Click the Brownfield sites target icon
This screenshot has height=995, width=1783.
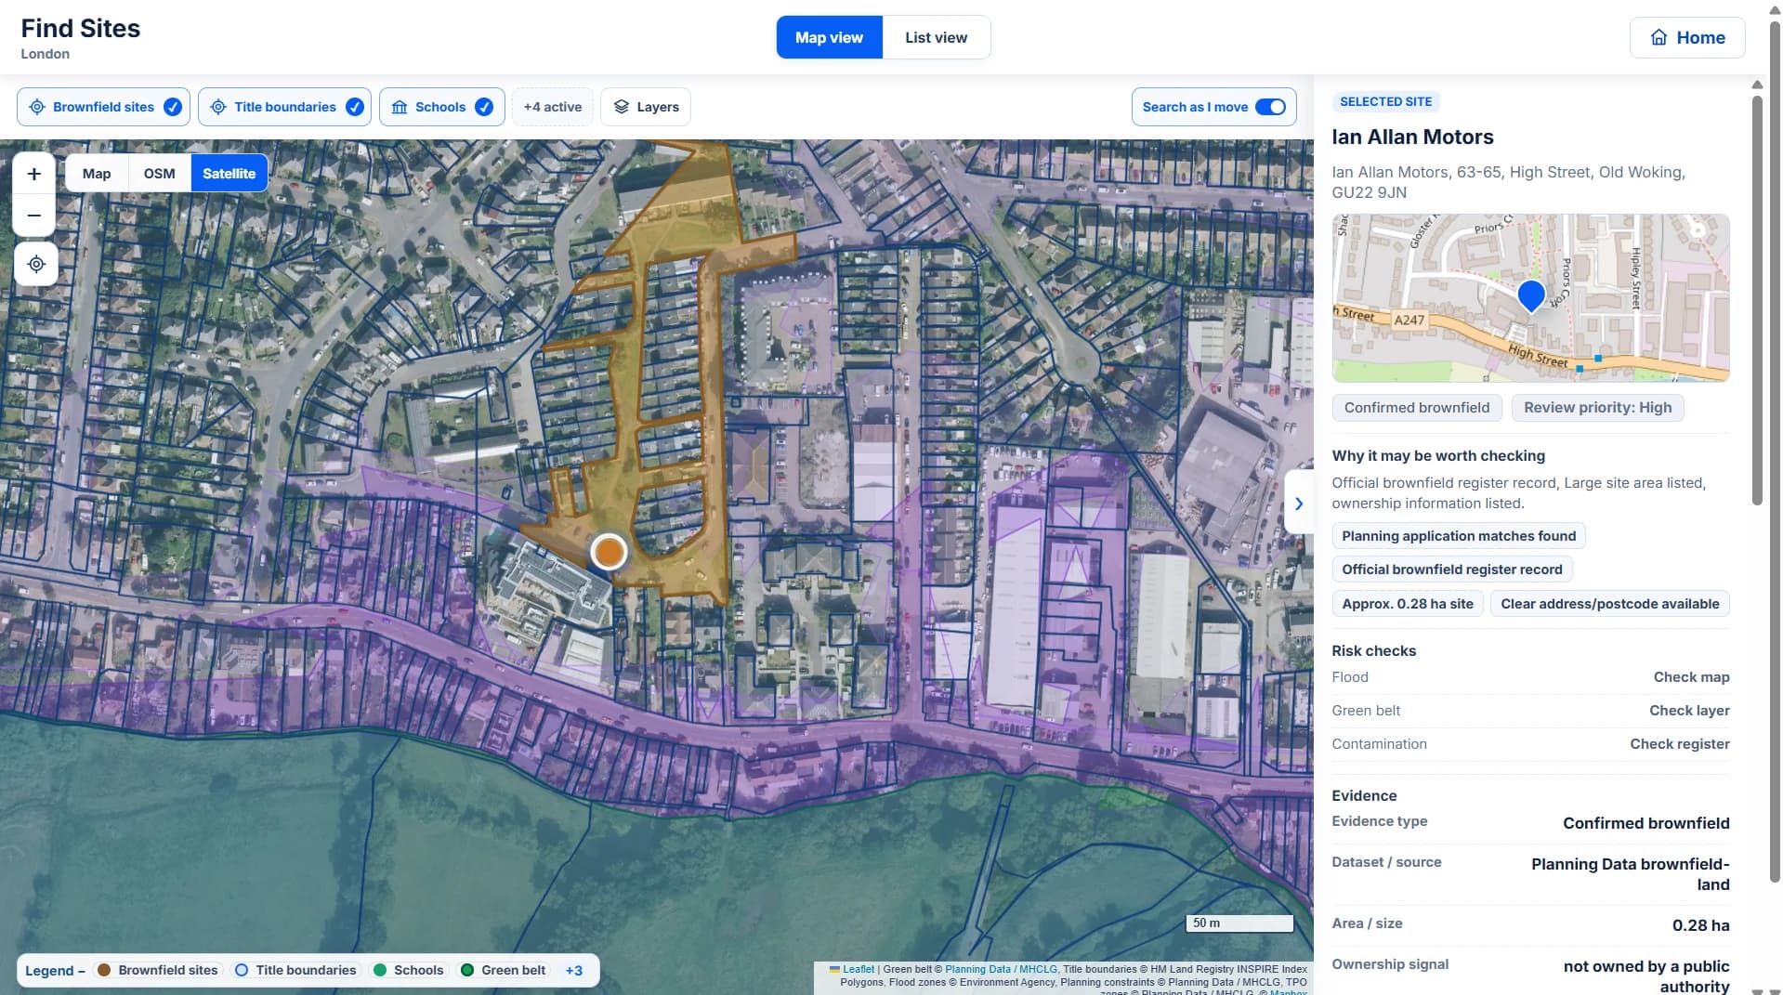click(37, 107)
